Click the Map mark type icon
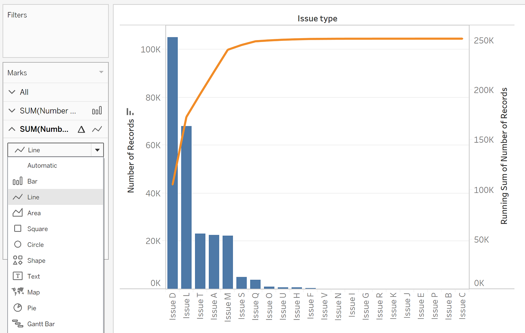Screen dimensions: 525x333 point(17,292)
